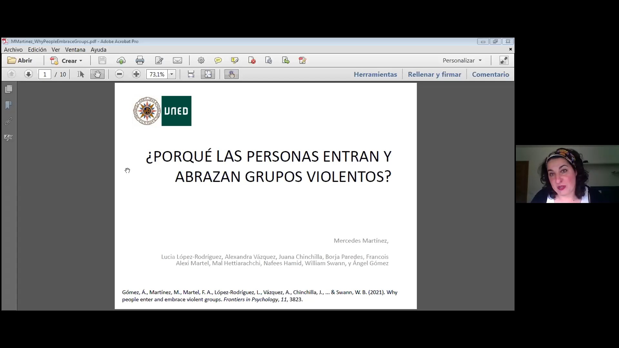Click the delete page icon

pyautogui.click(x=252, y=61)
